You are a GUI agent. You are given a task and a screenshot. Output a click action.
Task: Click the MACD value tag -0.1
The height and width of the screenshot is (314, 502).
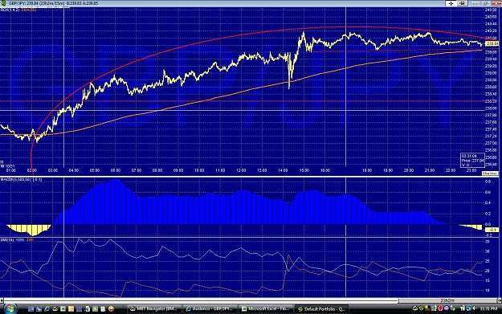(492, 230)
